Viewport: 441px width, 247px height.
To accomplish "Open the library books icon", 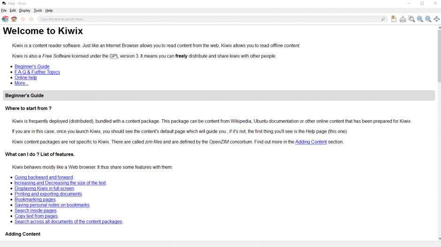I will (5, 19).
